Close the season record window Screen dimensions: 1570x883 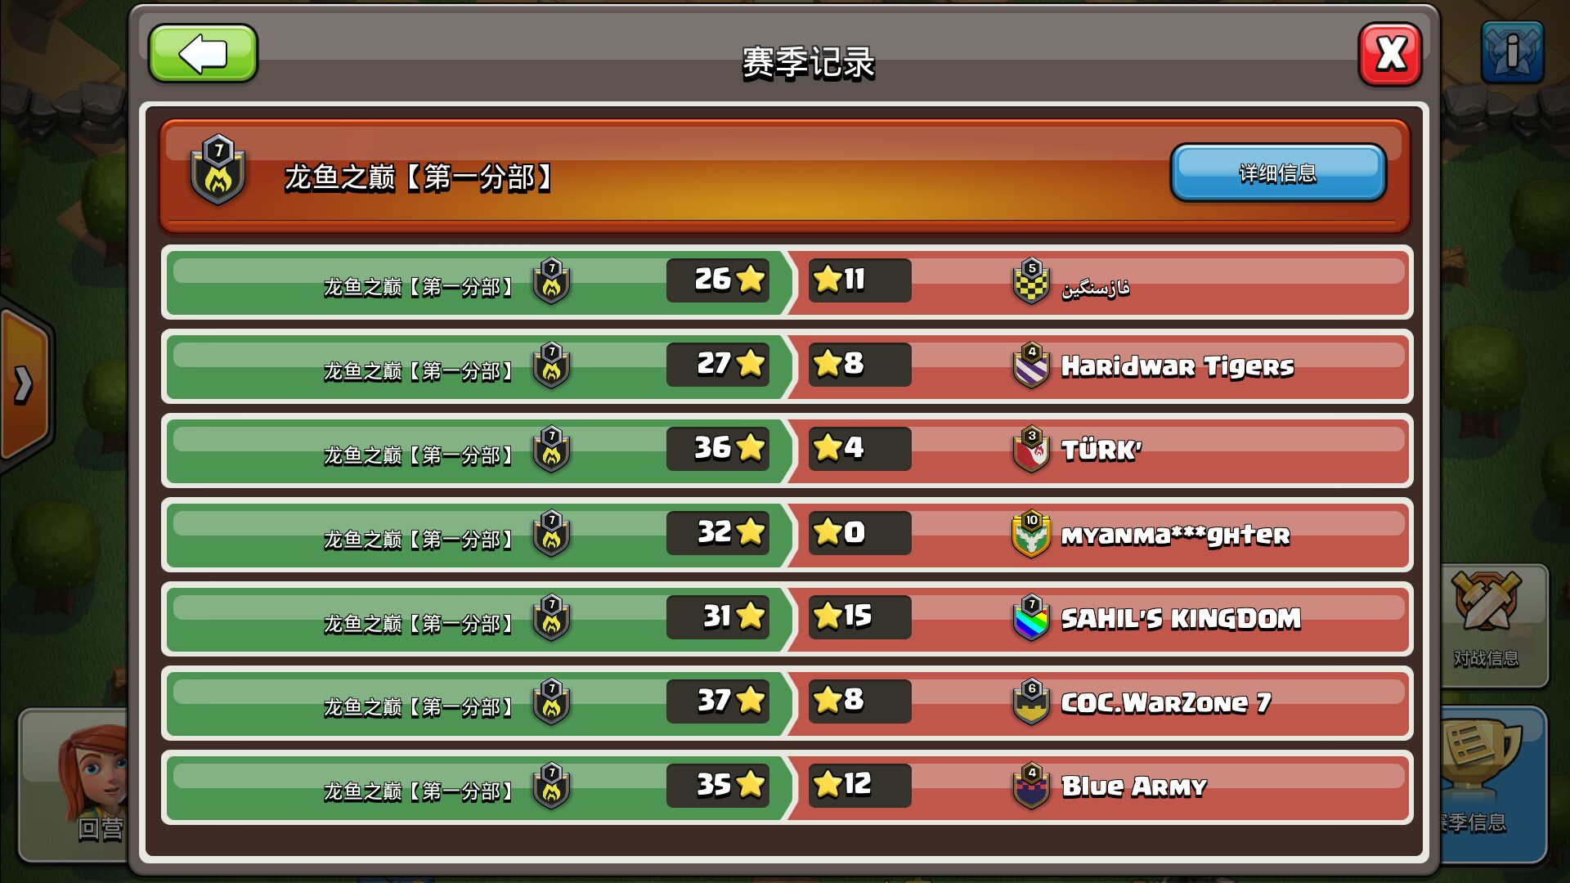[1390, 54]
